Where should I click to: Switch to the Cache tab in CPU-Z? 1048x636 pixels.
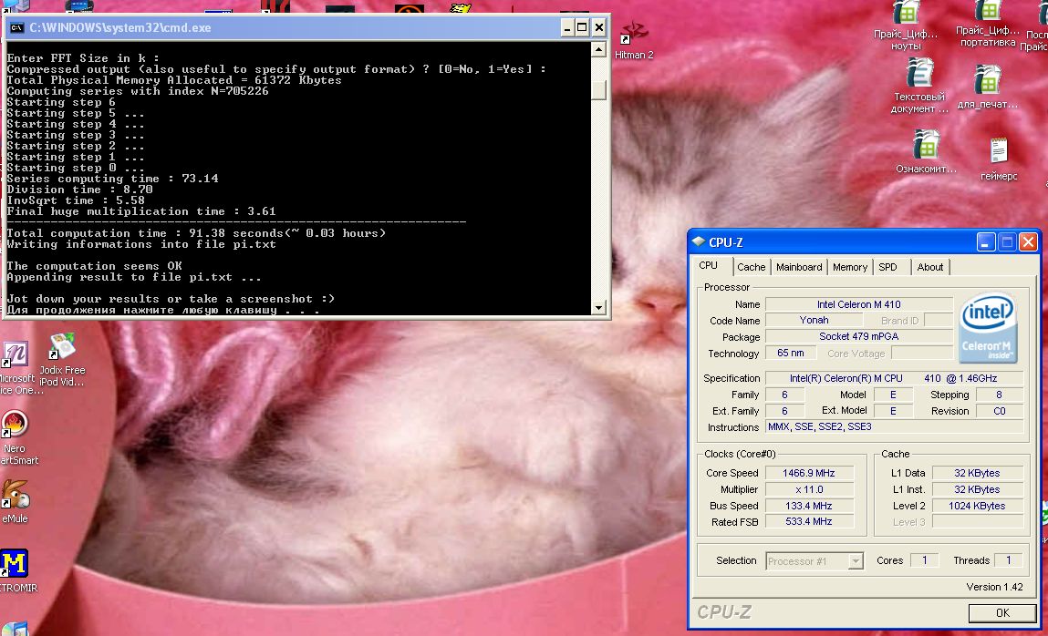tap(752, 267)
